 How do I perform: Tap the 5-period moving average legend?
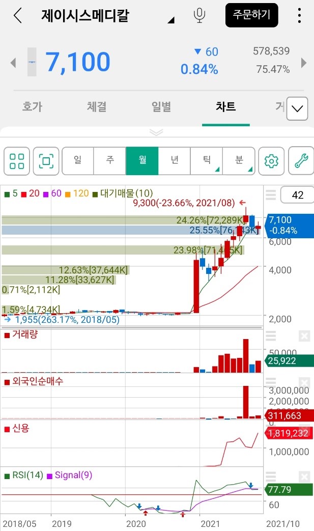(11, 193)
